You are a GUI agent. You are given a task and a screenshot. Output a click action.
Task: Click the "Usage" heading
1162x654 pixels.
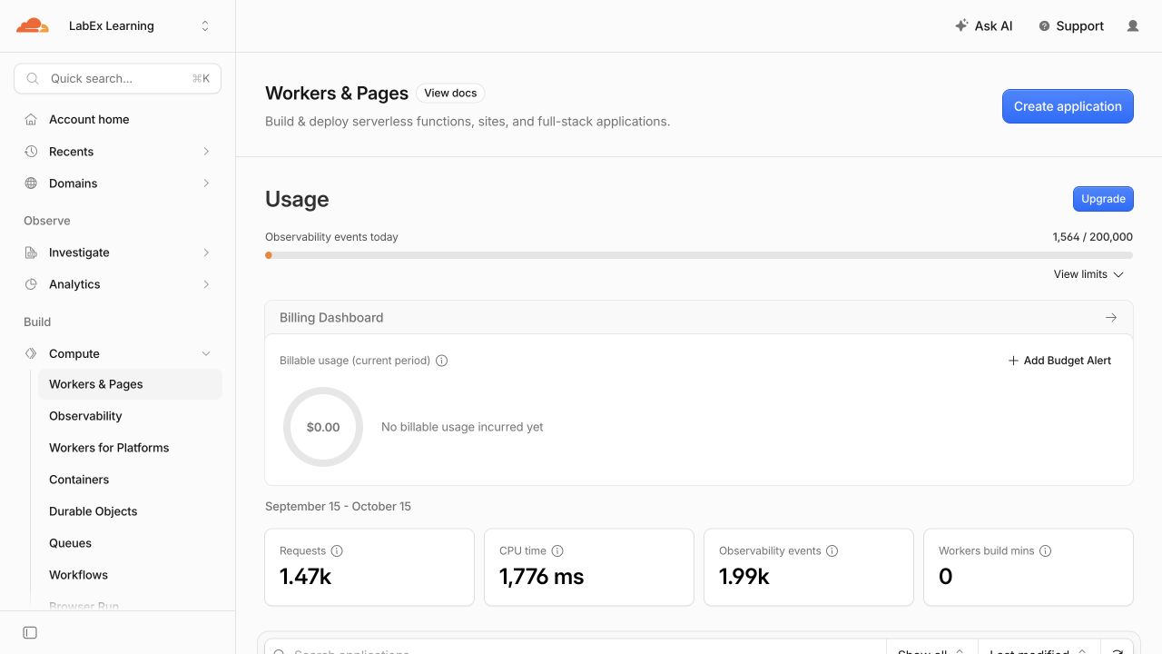coord(297,200)
